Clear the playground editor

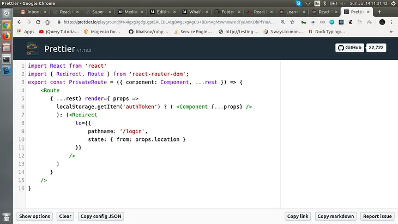[x=65, y=216]
